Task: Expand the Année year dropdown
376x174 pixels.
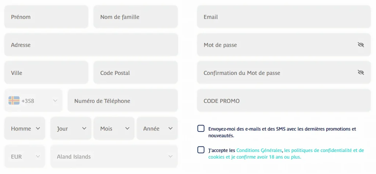Action: (157, 128)
